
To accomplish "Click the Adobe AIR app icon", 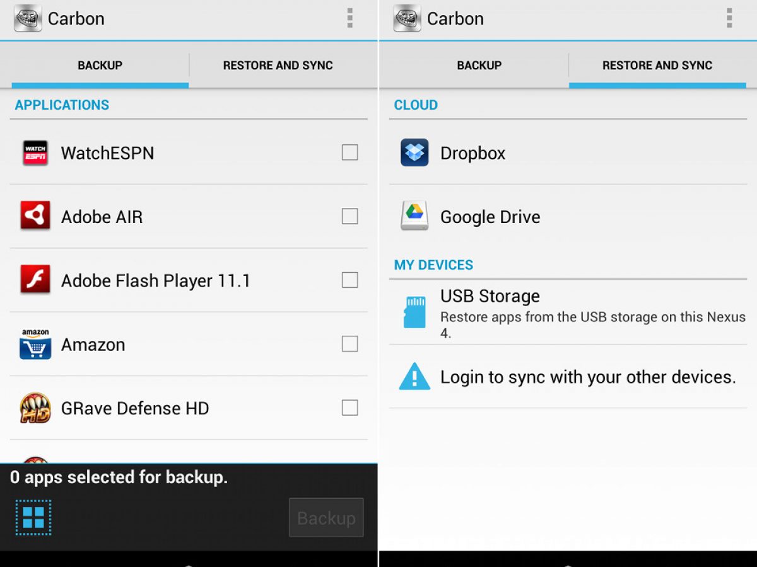I will (35, 217).
